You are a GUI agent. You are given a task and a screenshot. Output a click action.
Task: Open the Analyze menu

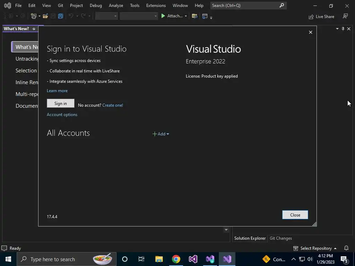tap(116, 6)
